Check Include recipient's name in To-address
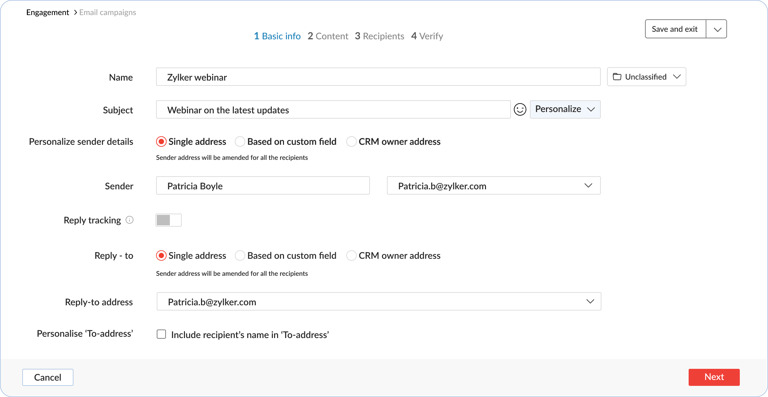768x397 pixels. coord(161,334)
